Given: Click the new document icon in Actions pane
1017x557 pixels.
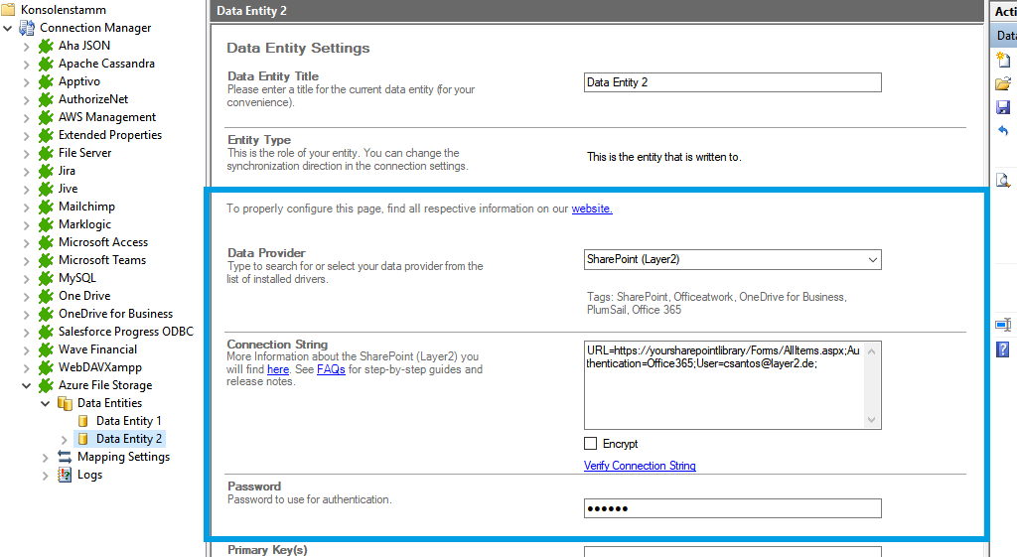Looking at the screenshot, I should [x=1003, y=60].
